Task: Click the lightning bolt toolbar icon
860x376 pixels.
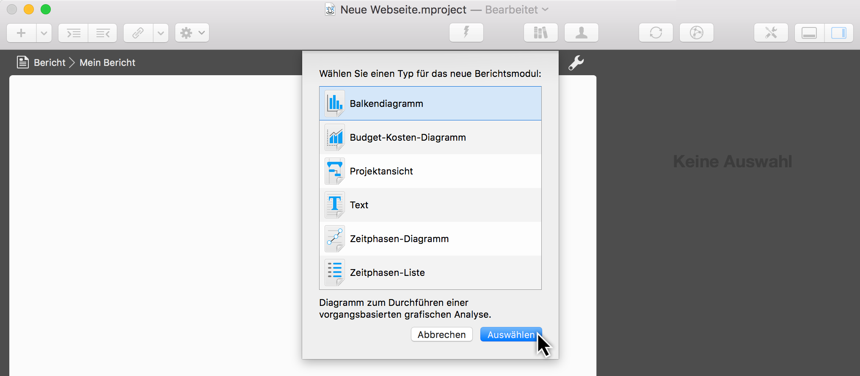Action: click(x=466, y=33)
